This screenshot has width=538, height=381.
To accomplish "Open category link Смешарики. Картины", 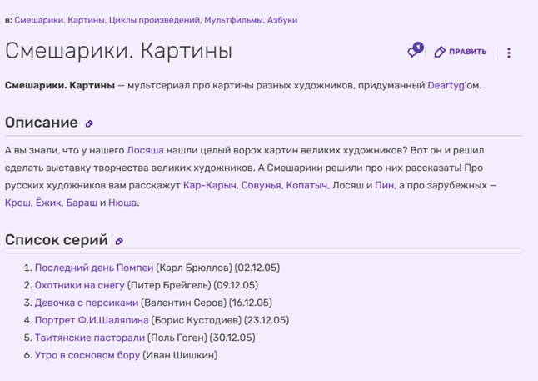I will [59, 20].
